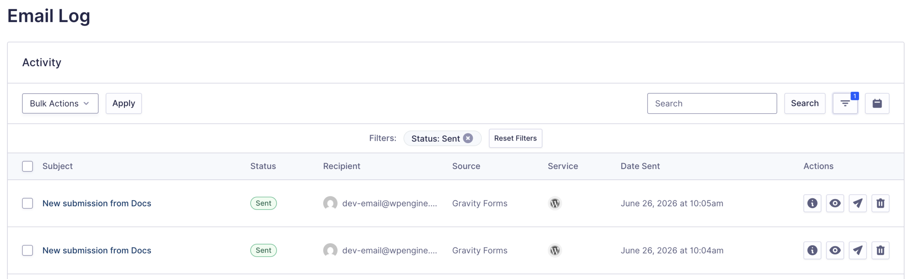Remove the Status: Sent filter chip
911x279 pixels.
(468, 138)
